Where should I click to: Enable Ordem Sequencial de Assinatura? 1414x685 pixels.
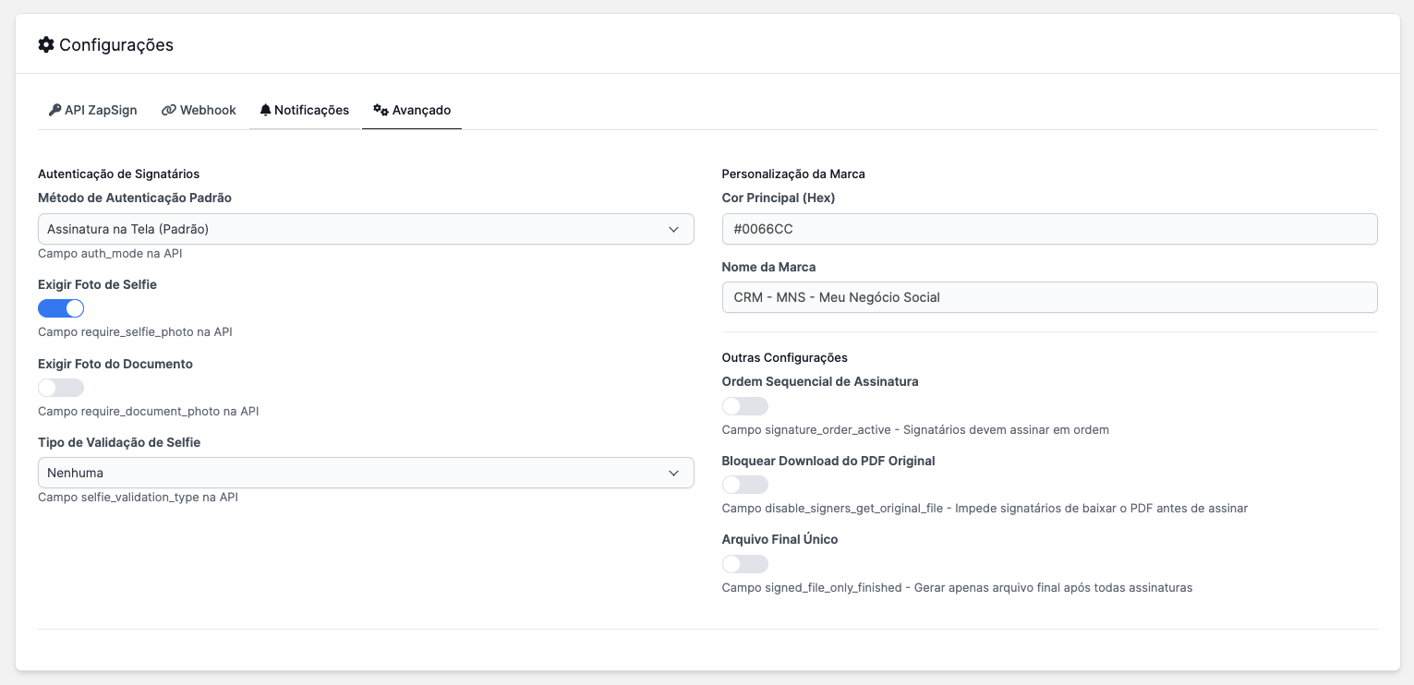[x=745, y=406]
